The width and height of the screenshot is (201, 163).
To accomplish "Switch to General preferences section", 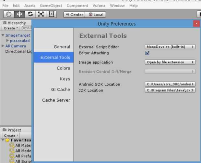I will click(54, 47).
